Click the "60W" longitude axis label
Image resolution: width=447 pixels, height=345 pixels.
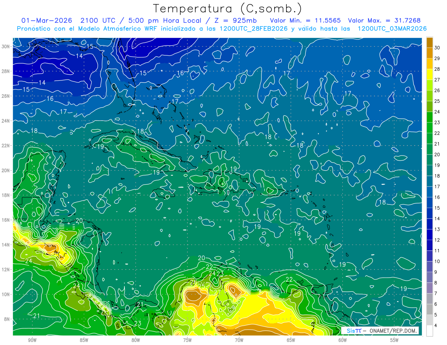[343, 341]
